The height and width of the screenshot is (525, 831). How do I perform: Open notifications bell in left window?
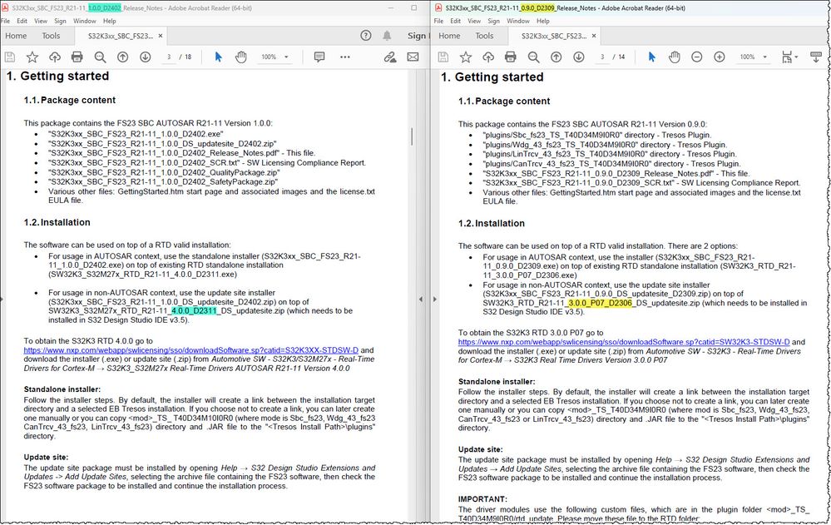(387, 36)
